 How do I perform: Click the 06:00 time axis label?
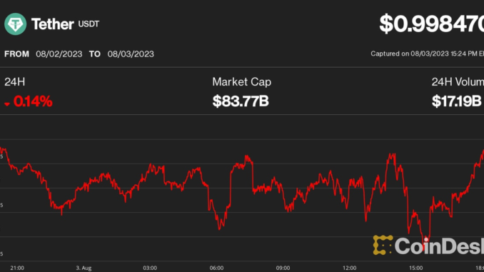[x=216, y=268]
